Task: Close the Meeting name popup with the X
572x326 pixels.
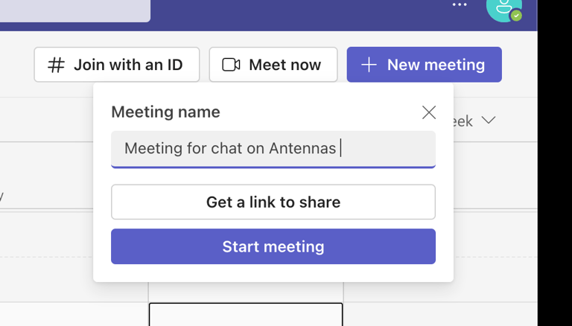Action: pyautogui.click(x=429, y=112)
